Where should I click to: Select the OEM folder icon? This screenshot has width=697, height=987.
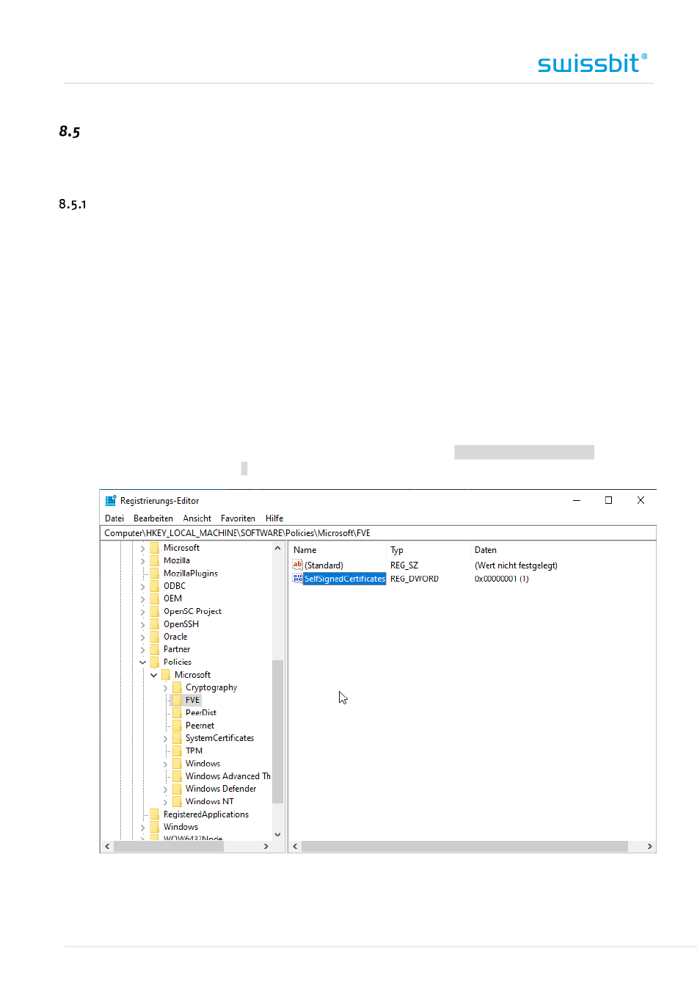[154, 599]
